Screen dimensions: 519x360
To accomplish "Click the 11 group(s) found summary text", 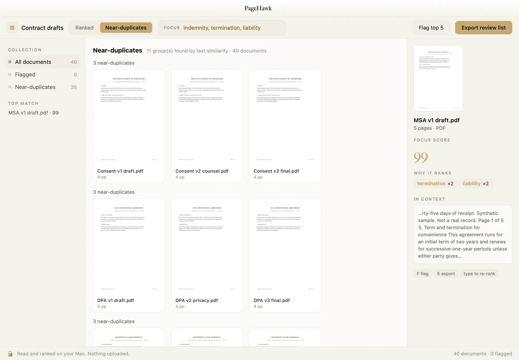I will (x=206, y=51).
